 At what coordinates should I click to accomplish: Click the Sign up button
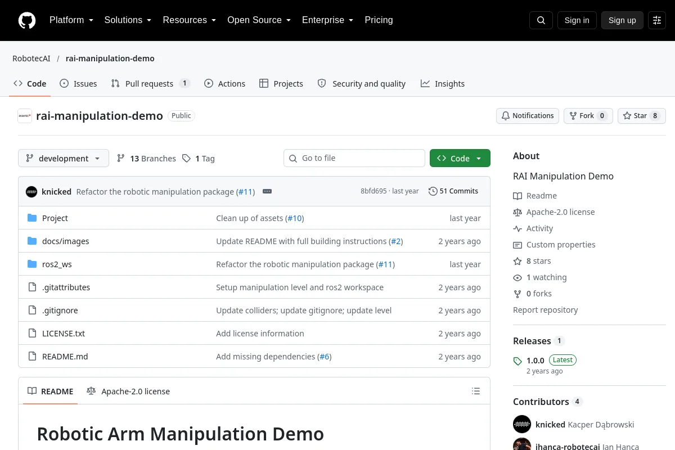[622, 20]
